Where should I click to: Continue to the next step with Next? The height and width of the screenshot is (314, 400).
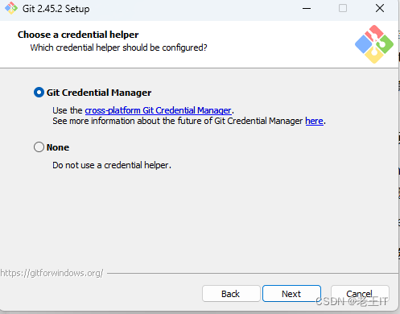[x=291, y=294]
